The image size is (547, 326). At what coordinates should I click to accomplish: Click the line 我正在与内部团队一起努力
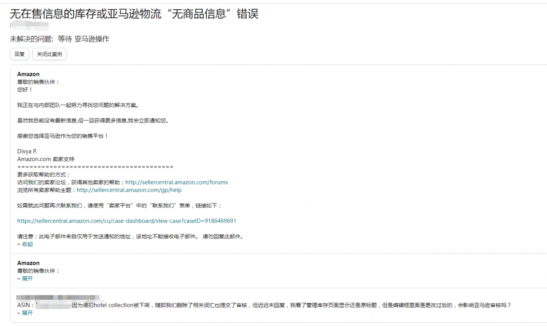pyautogui.click(x=78, y=105)
